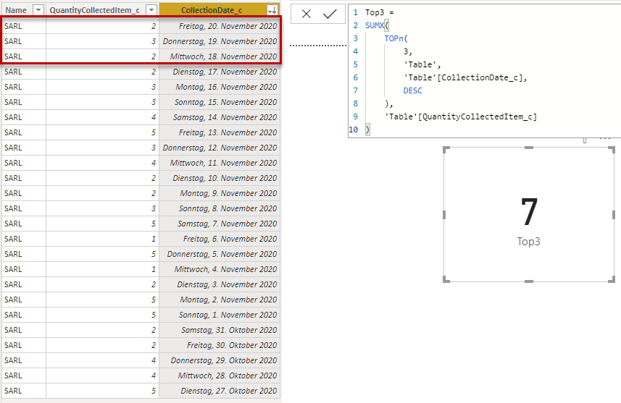Place the cursor on formula line 'Top3 ='
Image resolution: width=621 pixels, height=403 pixels.
coord(380,12)
